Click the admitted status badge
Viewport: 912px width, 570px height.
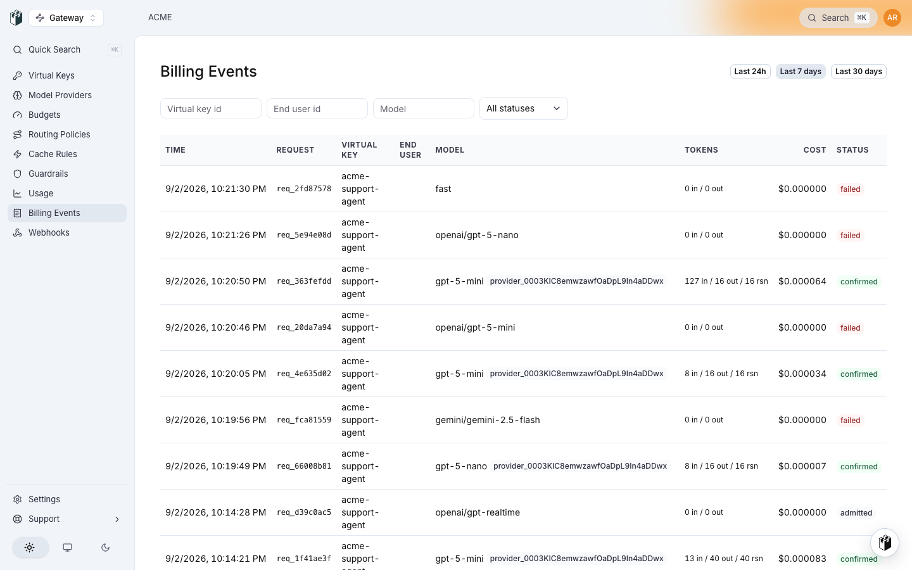(856, 513)
